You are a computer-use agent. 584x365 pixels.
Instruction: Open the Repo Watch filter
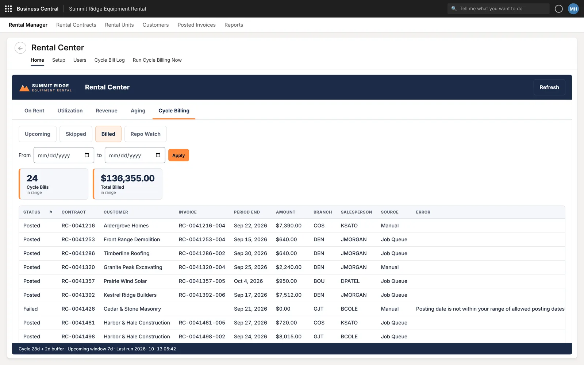[x=146, y=134]
